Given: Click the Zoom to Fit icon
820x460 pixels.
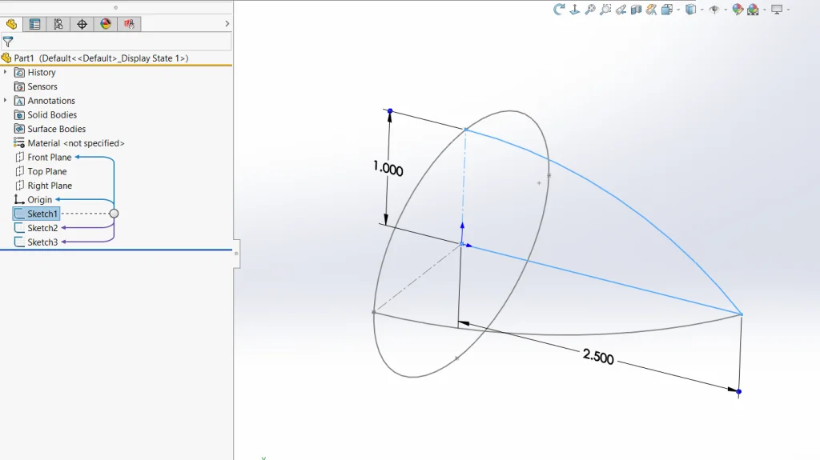Looking at the screenshot, I should pyautogui.click(x=589, y=10).
